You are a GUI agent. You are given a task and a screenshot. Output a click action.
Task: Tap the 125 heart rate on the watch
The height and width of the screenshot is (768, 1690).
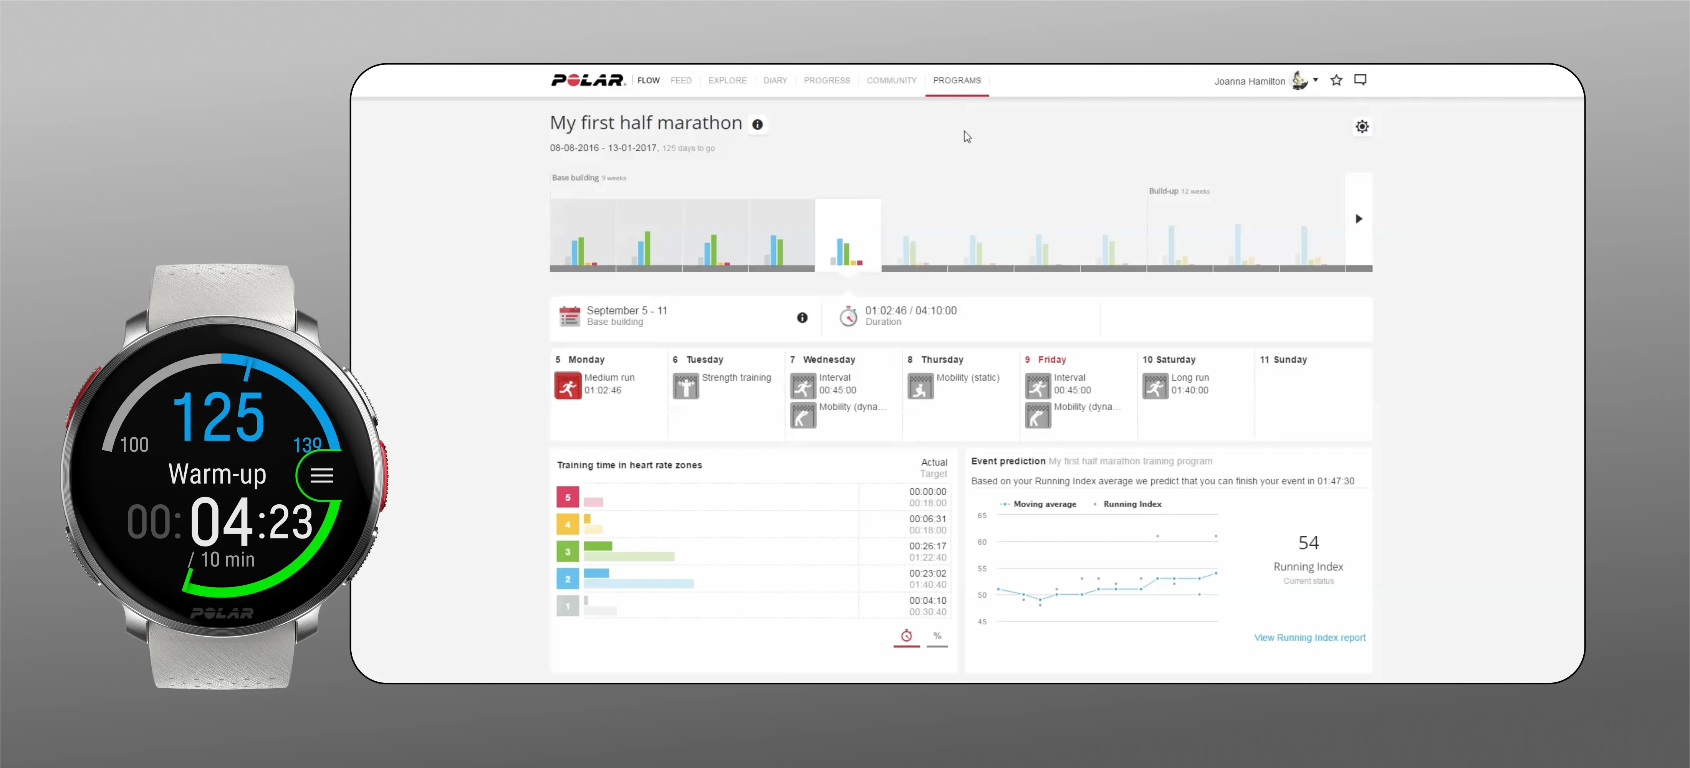tap(218, 416)
